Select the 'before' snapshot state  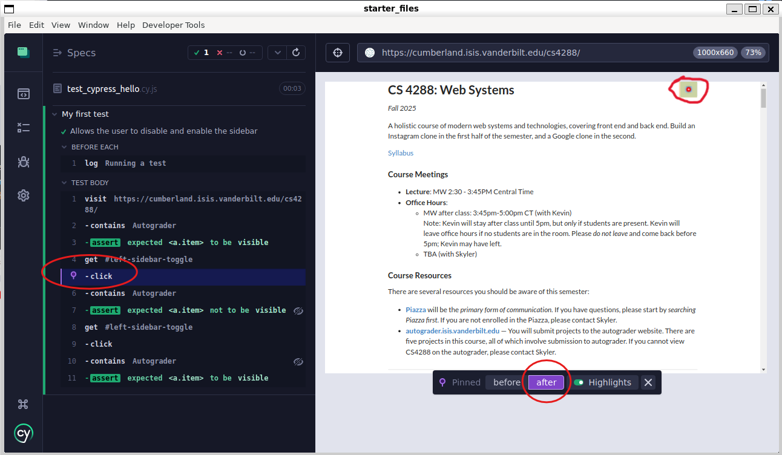tap(507, 382)
